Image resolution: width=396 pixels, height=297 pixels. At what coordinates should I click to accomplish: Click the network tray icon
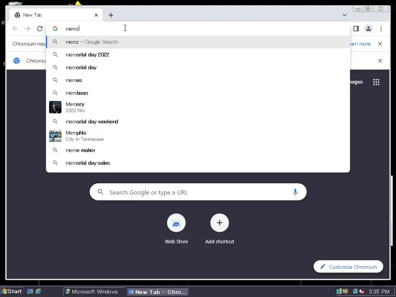(355, 292)
